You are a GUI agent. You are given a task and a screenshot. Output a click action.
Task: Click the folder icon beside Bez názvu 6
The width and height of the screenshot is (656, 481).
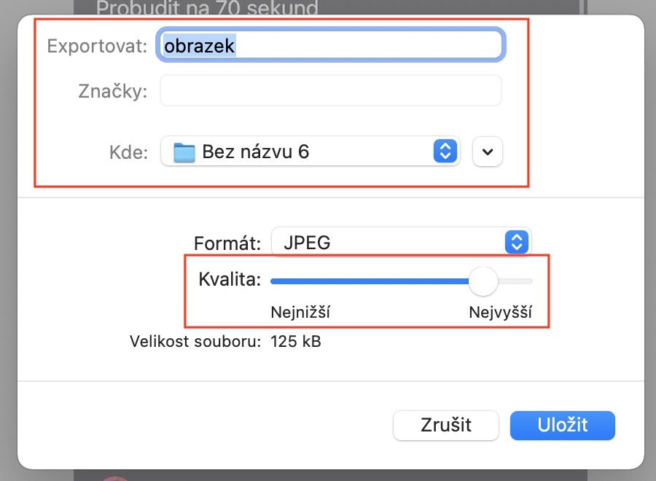tap(185, 152)
